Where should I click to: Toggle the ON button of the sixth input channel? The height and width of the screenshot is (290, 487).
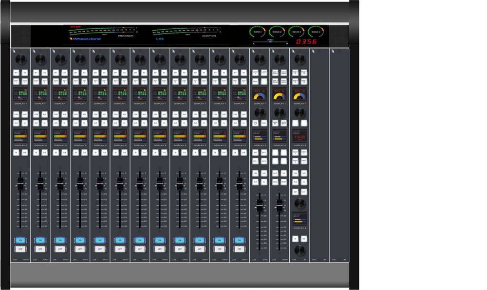[120, 240]
